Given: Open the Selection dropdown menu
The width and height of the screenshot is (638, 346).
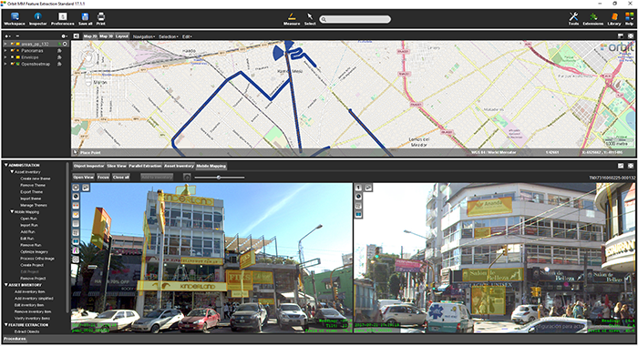Looking at the screenshot, I should pyautogui.click(x=169, y=36).
